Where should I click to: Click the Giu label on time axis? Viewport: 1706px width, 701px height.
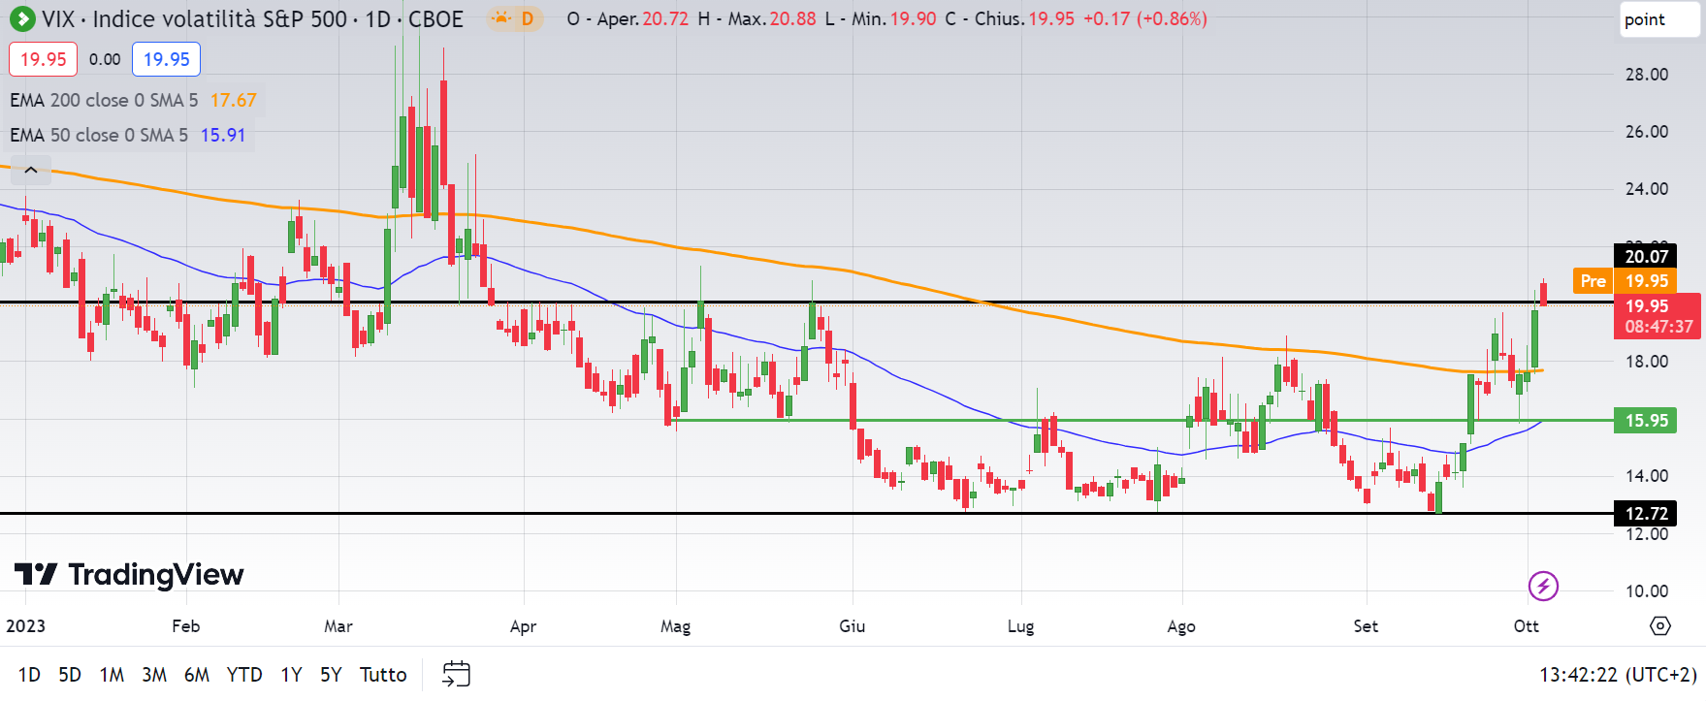[x=853, y=626]
